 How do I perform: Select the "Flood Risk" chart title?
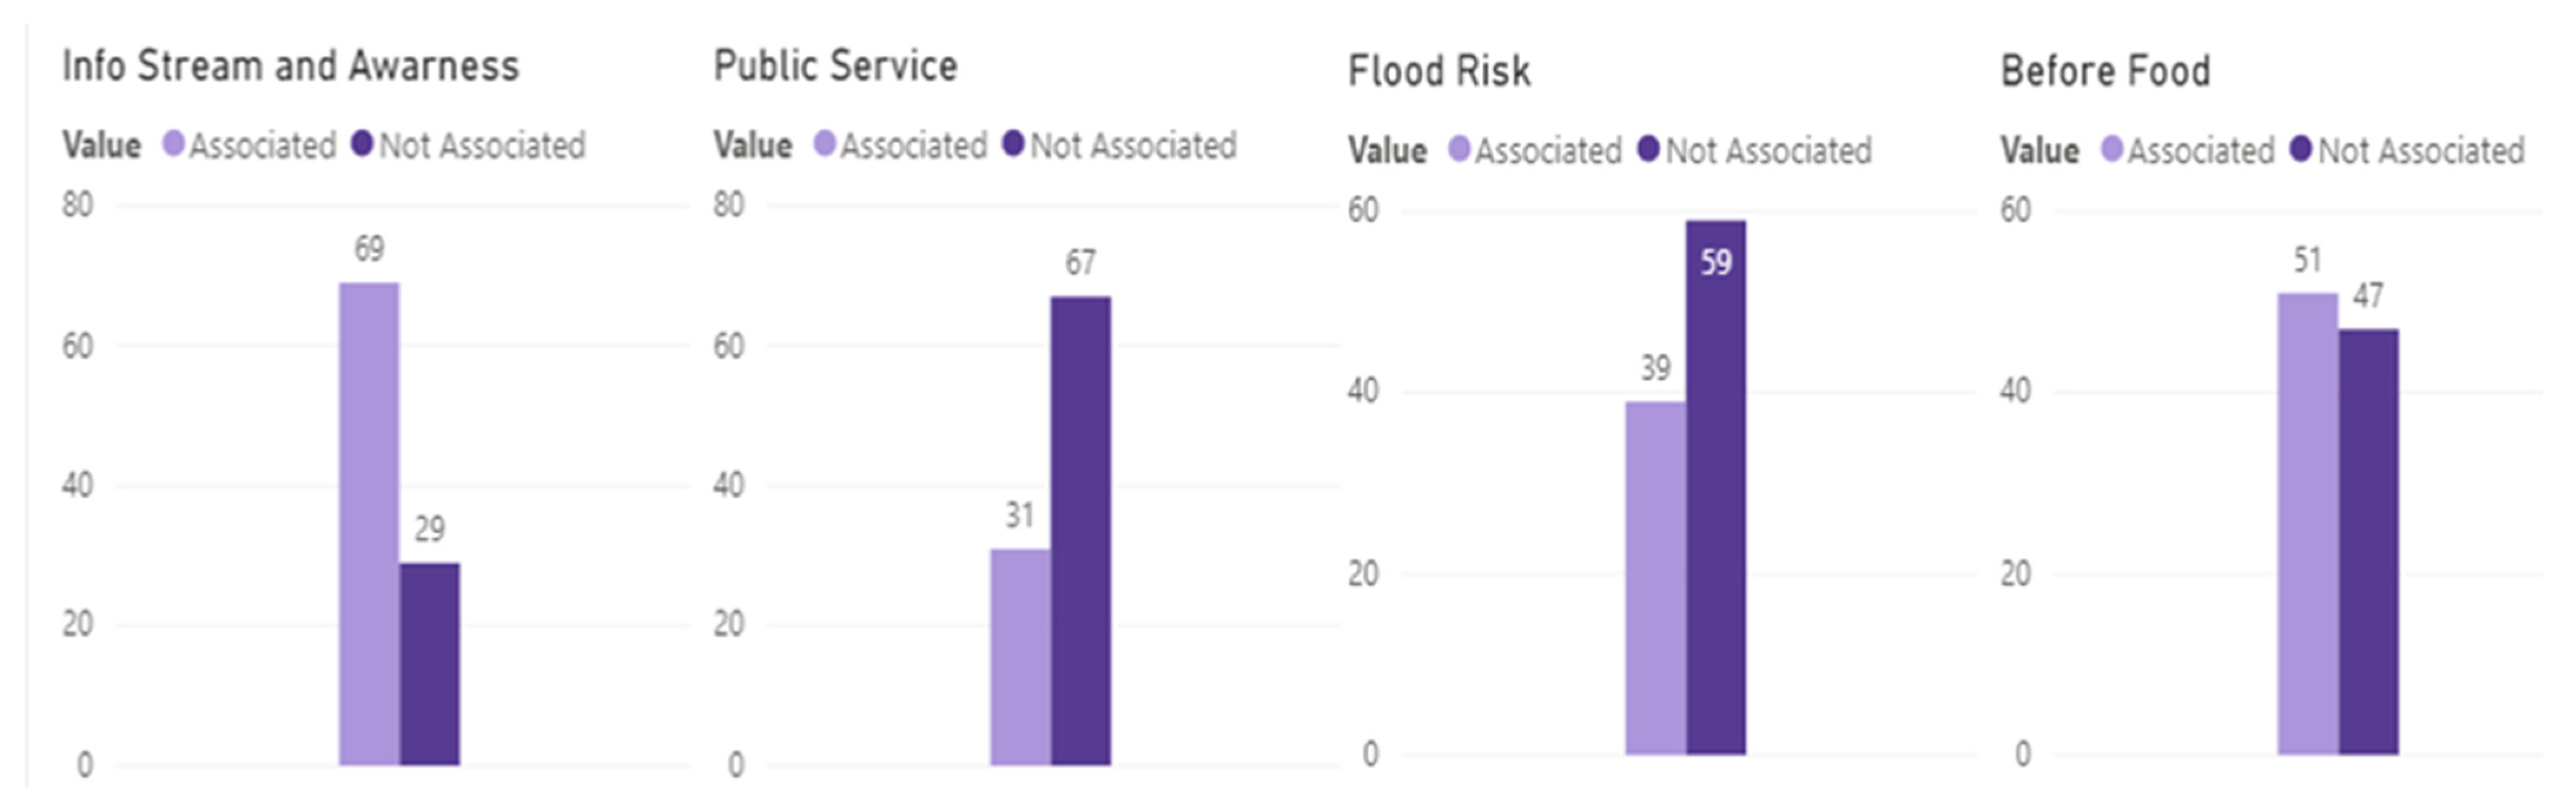pyautogui.click(x=1439, y=71)
